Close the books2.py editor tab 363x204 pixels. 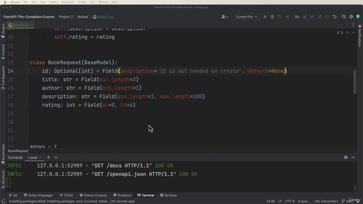(x=32, y=25)
